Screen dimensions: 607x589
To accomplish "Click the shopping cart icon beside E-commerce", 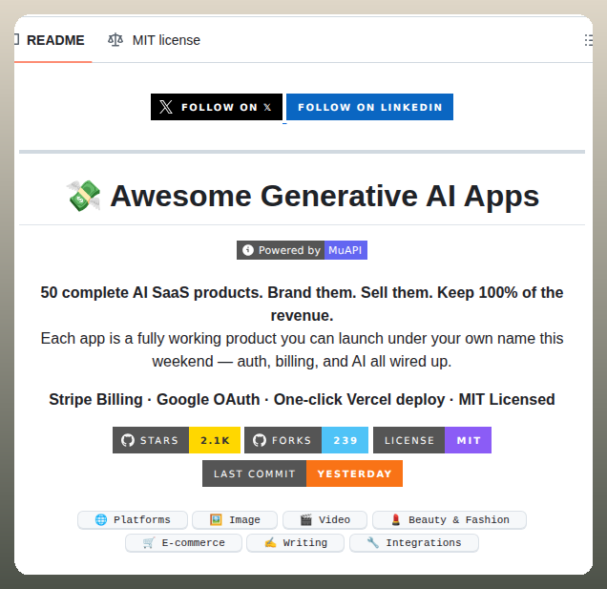I will (149, 542).
